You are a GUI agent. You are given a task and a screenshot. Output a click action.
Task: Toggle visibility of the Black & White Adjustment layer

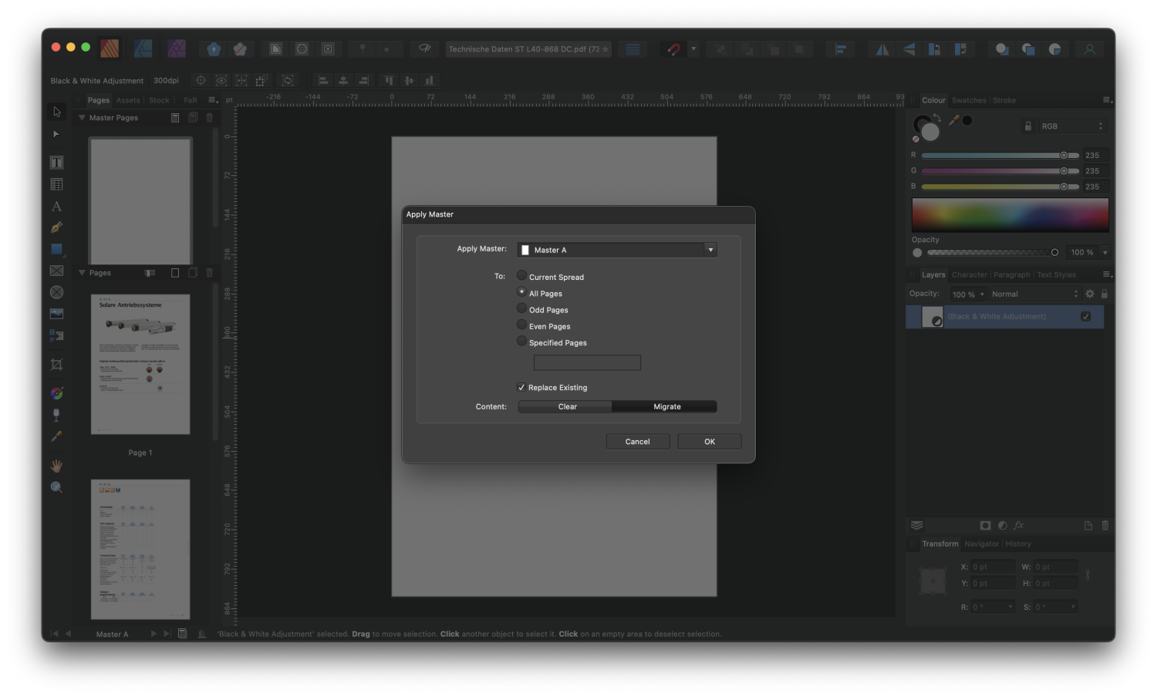point(1086,316)
